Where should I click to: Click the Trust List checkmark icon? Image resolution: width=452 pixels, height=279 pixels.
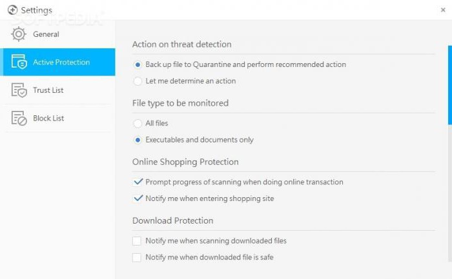click(x=19, y=90)
